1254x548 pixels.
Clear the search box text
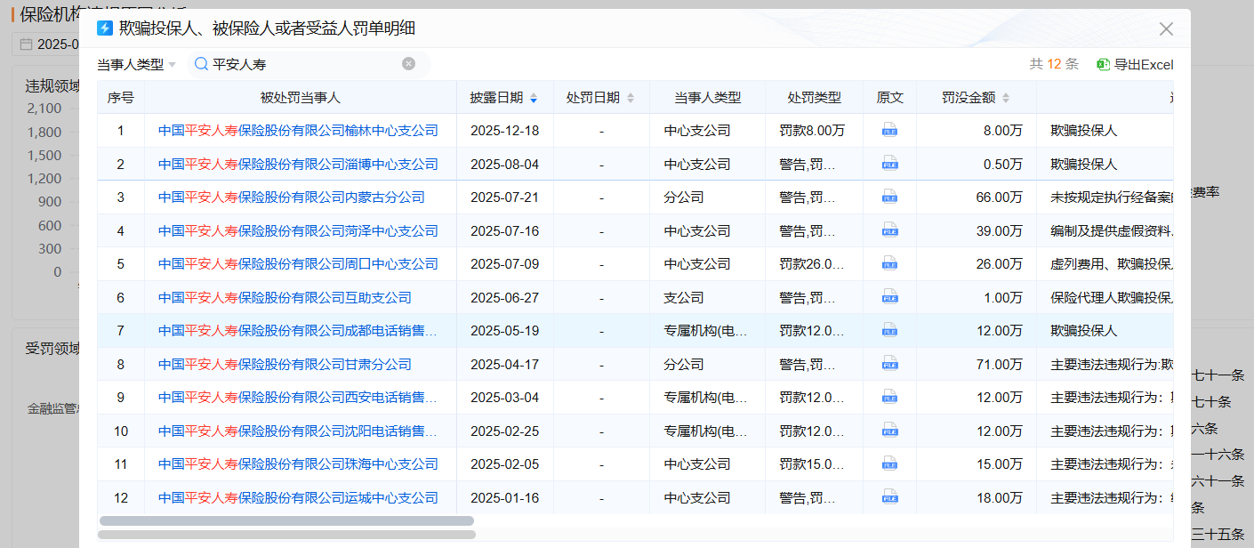click(408, 64)
